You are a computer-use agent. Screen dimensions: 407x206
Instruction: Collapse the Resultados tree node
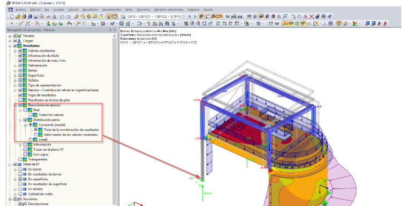(x=10, y=46)
